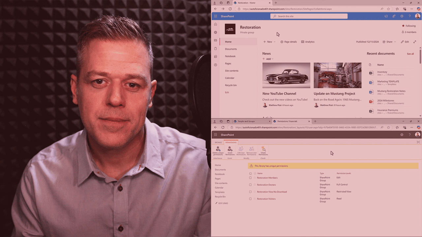Switch to the BROWSE ribbon tab
Image resolution: width=422 pixels, height=237 pixels.
[x=218, y=143]
